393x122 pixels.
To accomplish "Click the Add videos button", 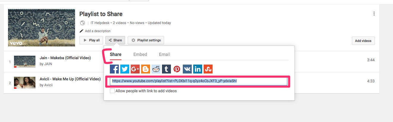I will pos(363,41).
